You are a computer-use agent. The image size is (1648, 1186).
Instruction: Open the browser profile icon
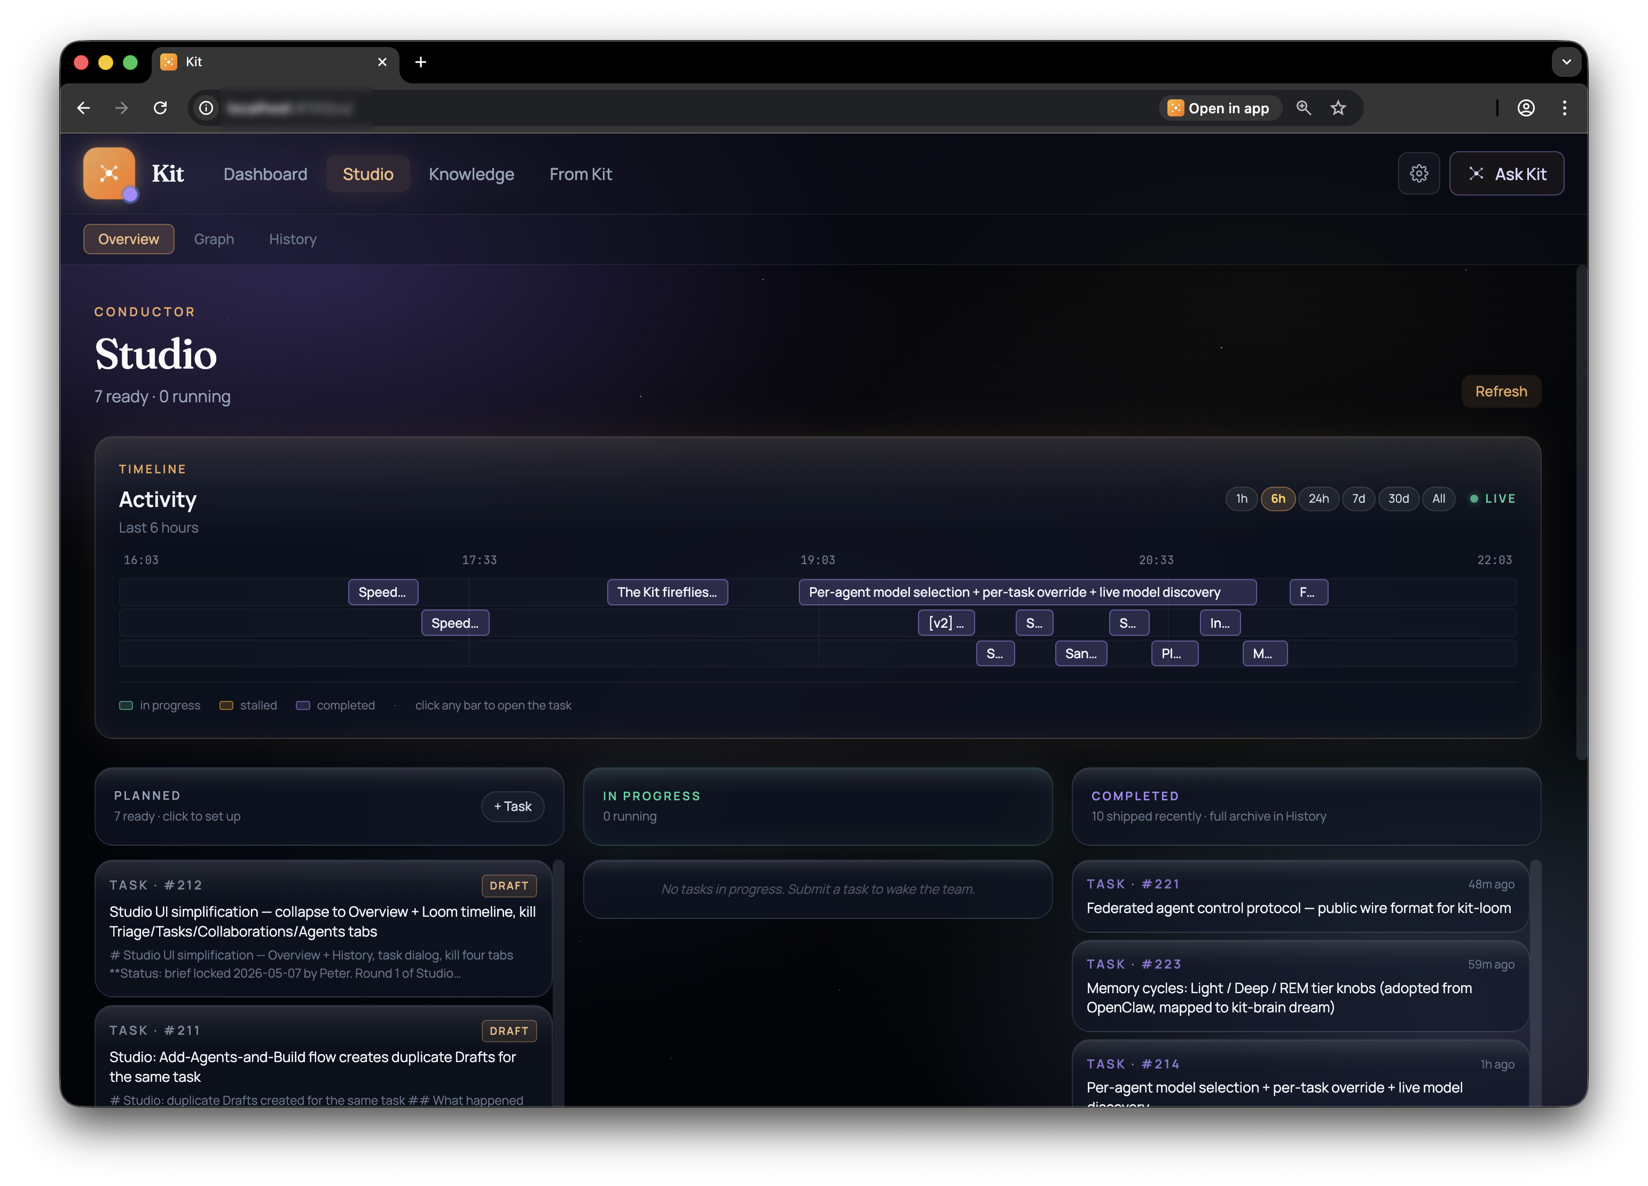pos(1526,108)
